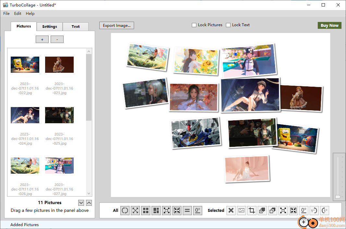Screen dimensions: 346x229
Task: Open the Edit menu
Action: point(18,13)
